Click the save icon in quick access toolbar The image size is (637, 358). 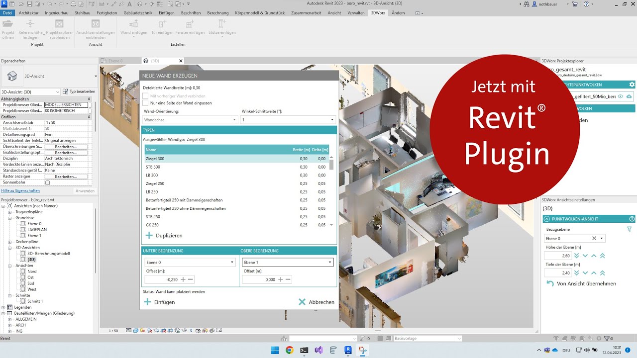[30, 3]
